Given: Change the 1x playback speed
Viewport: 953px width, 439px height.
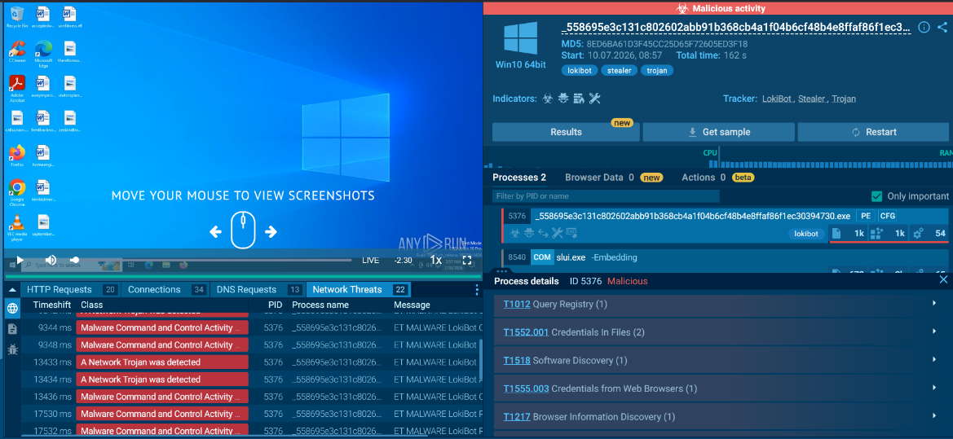Looking at the screenshot, I should pos(436,260).
